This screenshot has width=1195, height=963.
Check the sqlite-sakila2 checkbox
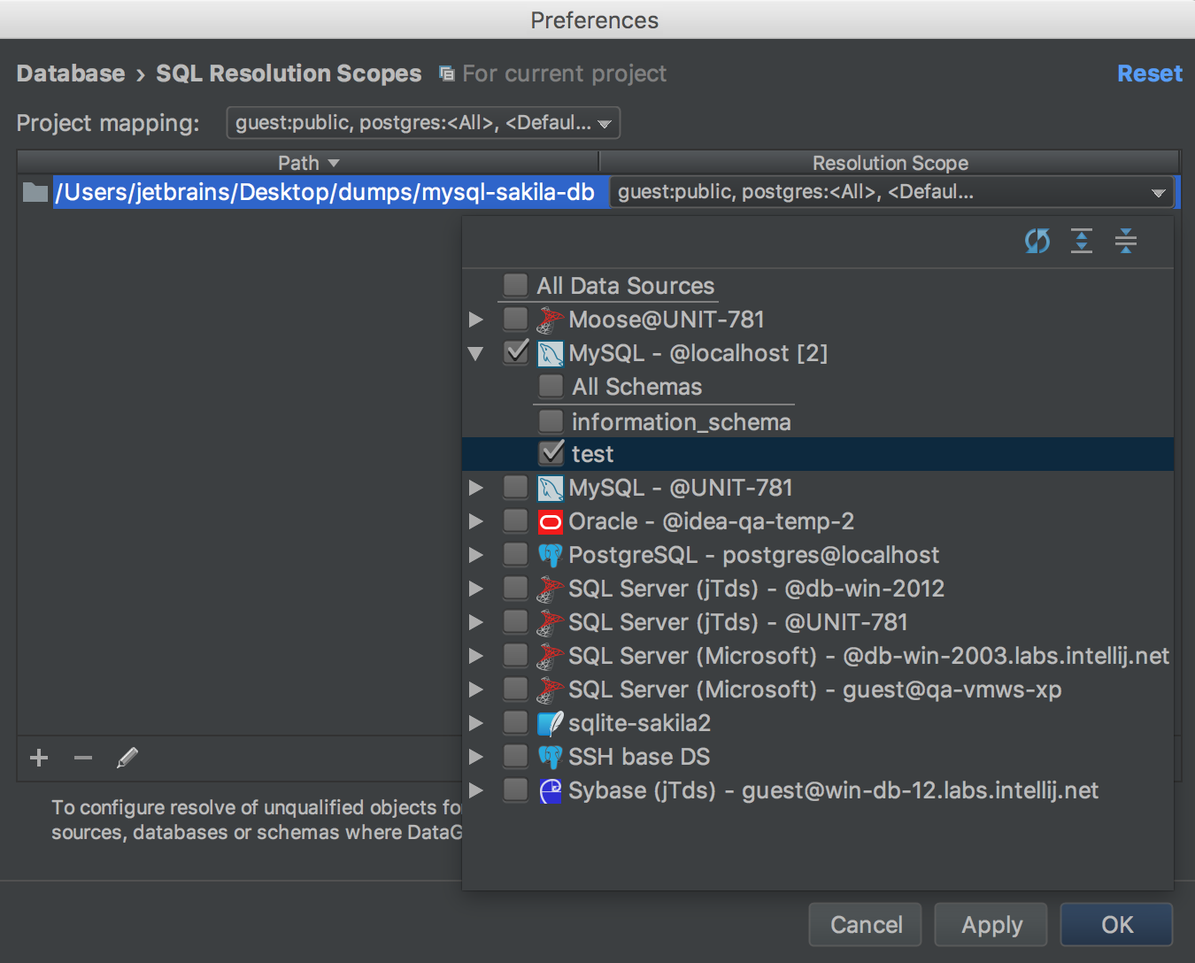coord(515,722)
